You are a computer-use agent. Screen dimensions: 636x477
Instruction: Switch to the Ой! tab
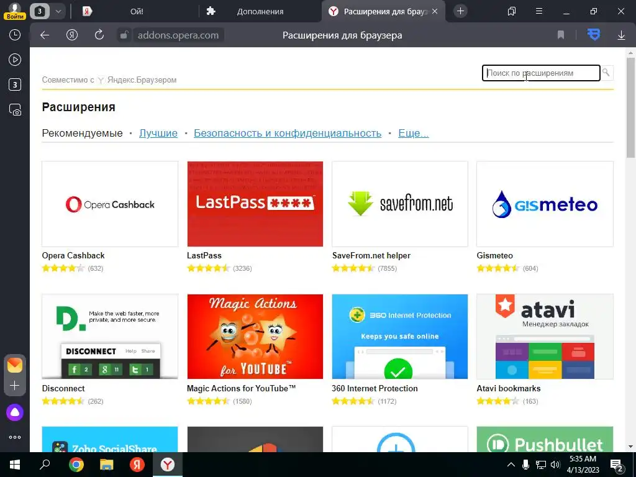pyautogui.click(x=137, y=11)
